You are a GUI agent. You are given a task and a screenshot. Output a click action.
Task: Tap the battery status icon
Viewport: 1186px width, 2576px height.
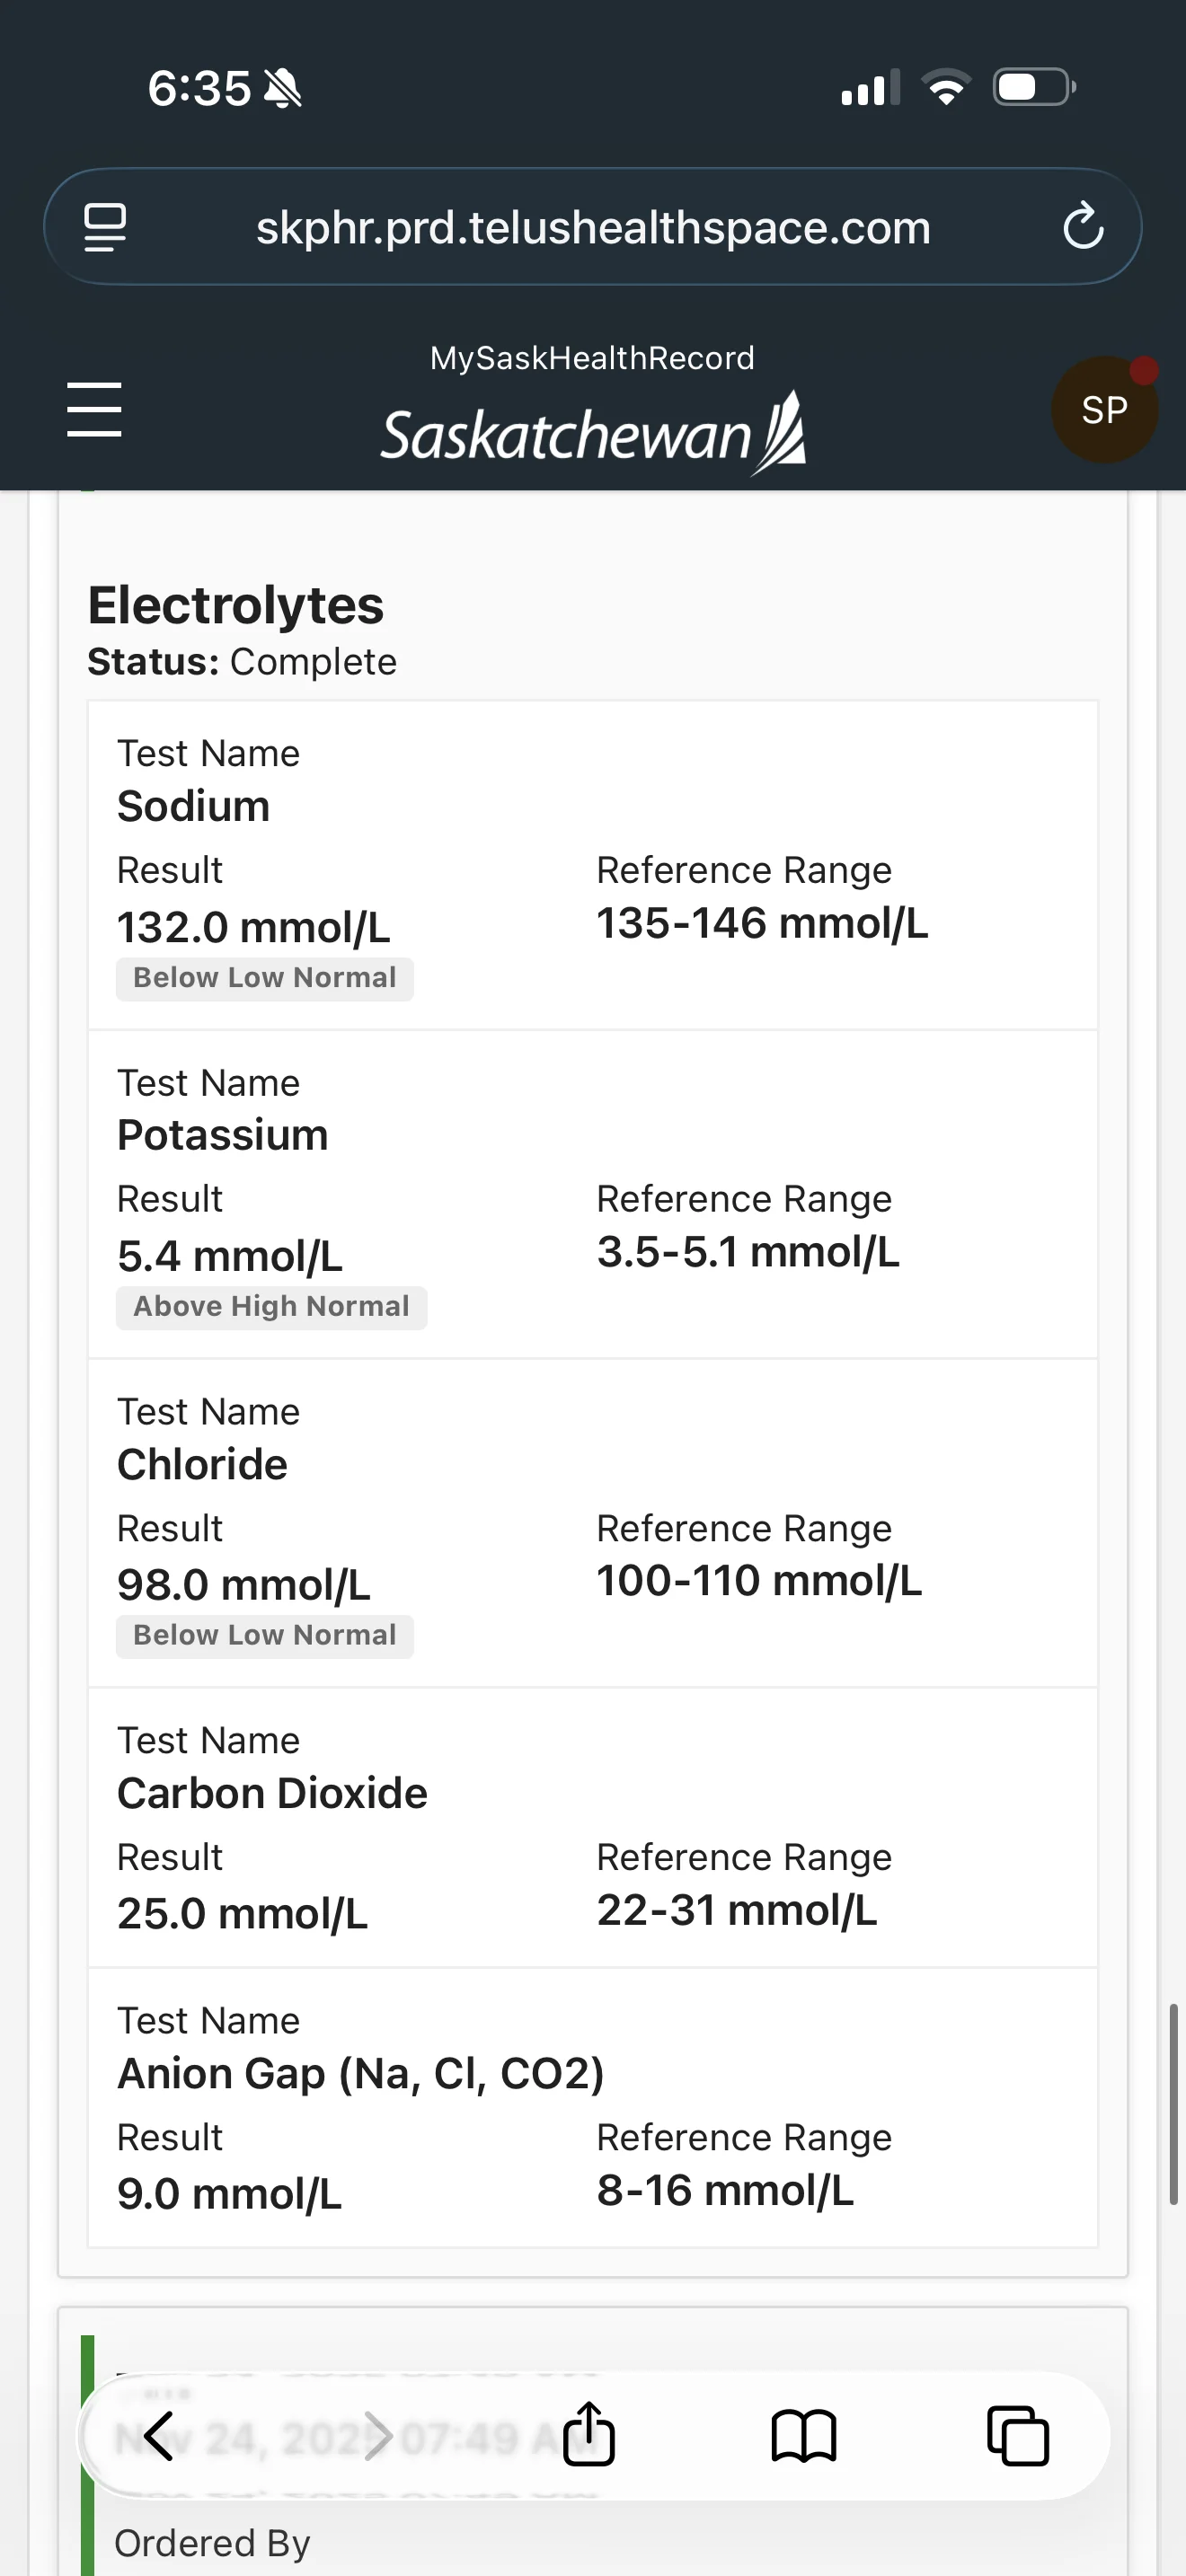click(1034, 87)
